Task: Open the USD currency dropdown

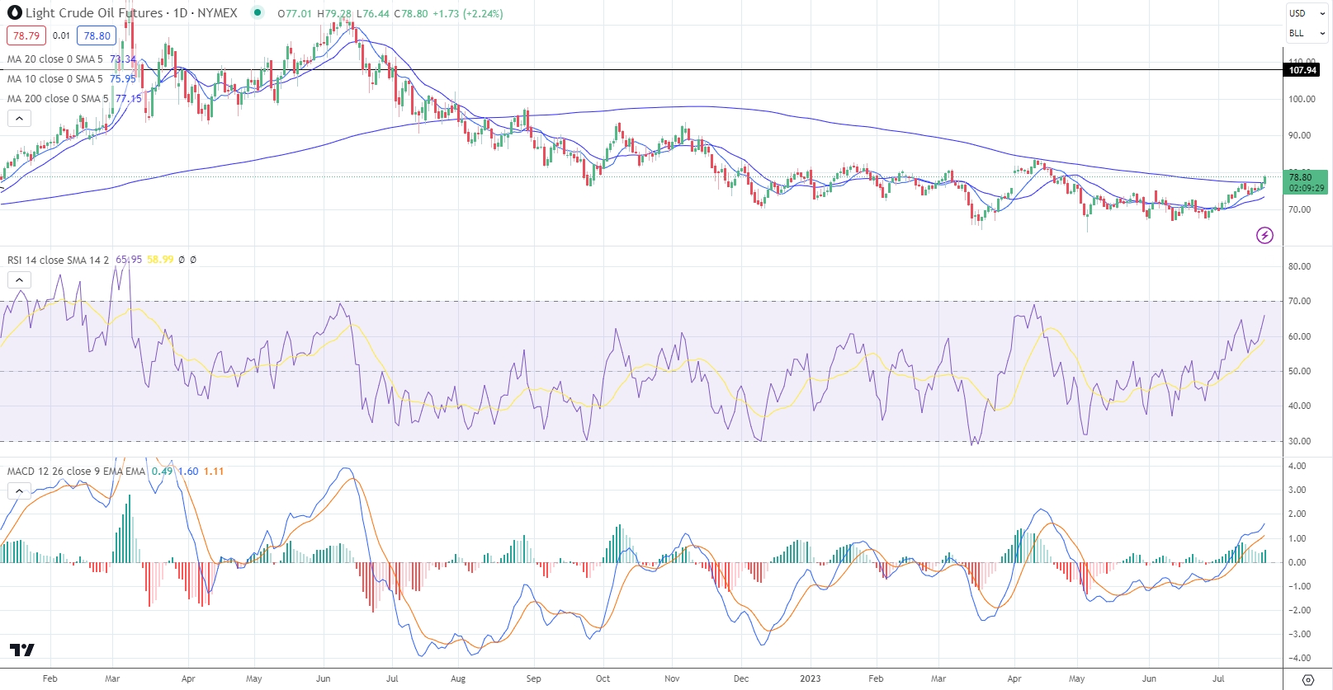Action: [1307, 13]
